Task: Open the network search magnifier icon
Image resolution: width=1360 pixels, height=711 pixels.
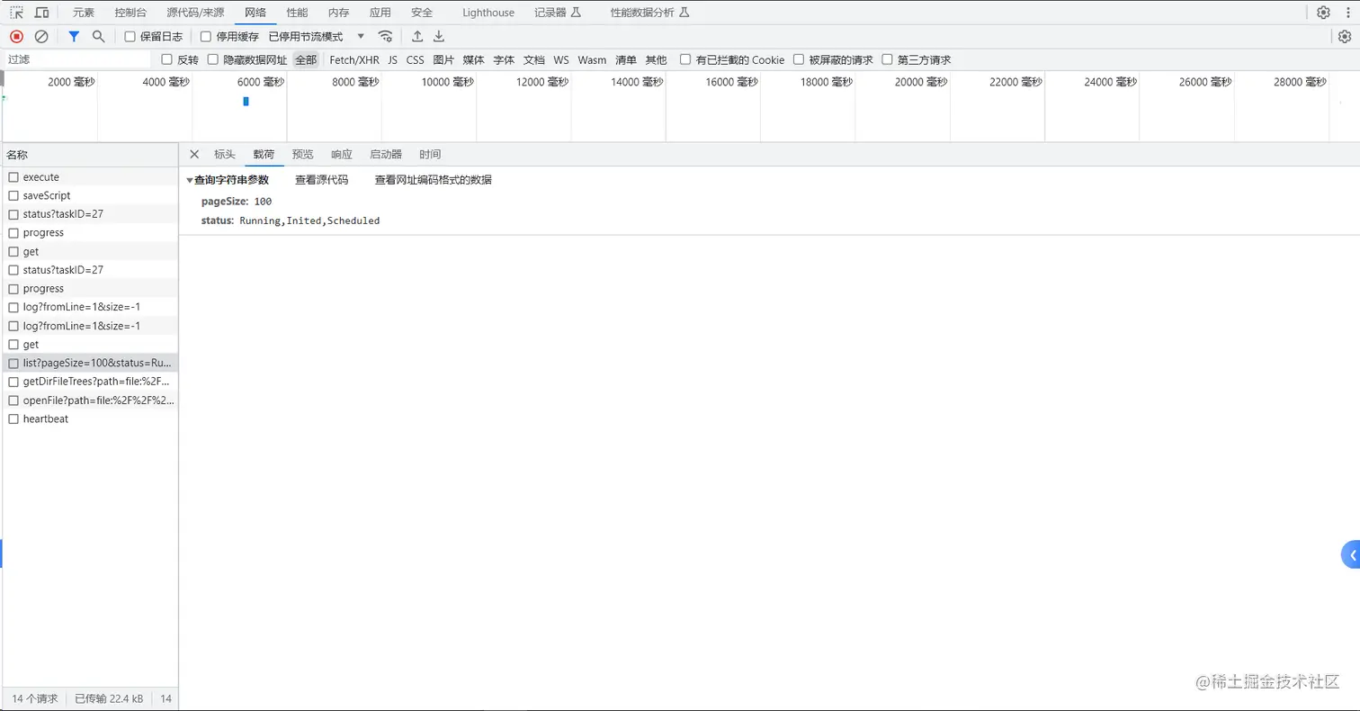Action: pyautogui.click(x=99, y=36)
